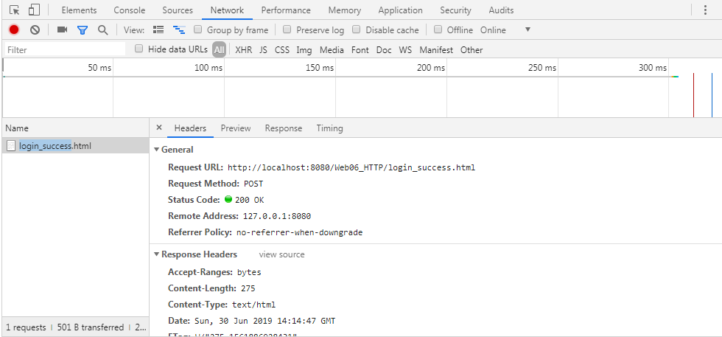
Task: Click the POST request method value
Action: (x=253, y=184)
